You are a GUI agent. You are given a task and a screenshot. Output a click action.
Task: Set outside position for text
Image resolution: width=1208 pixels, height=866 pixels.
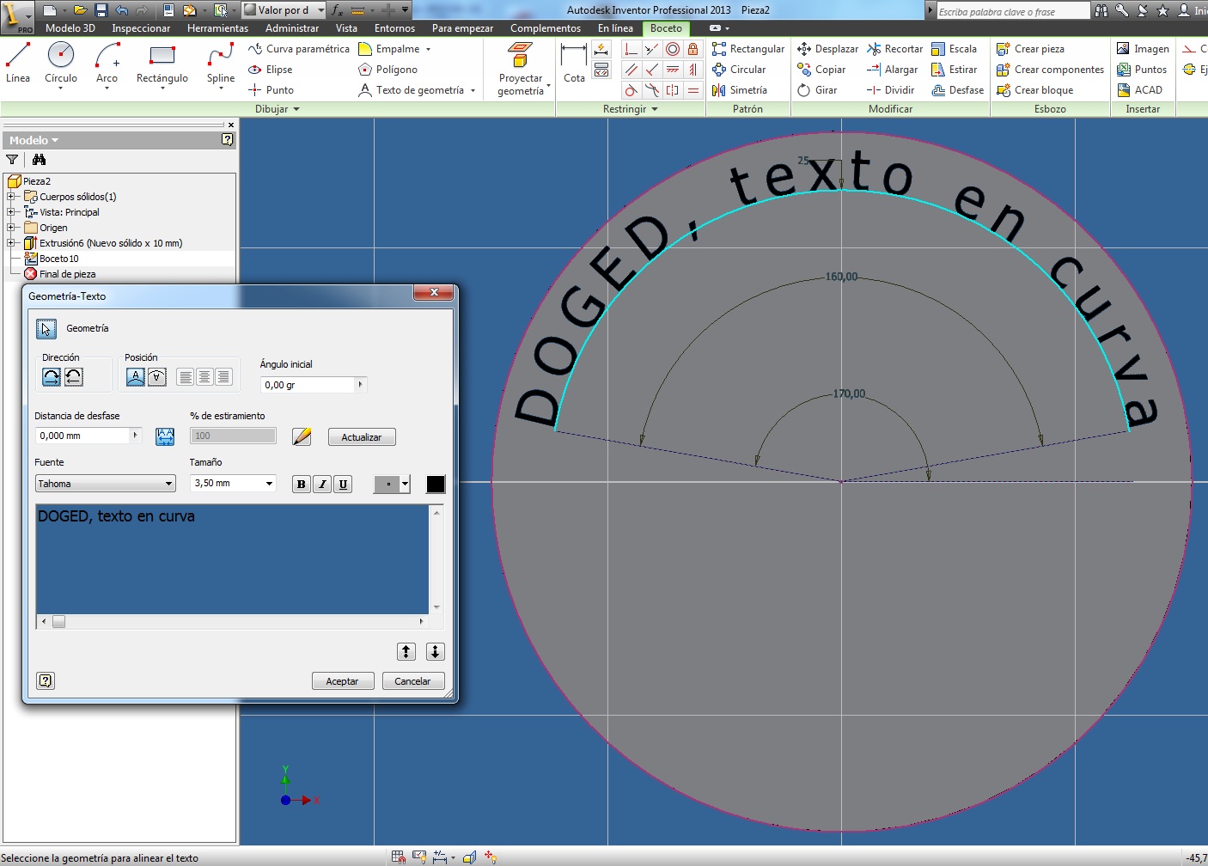click(135, 376)
